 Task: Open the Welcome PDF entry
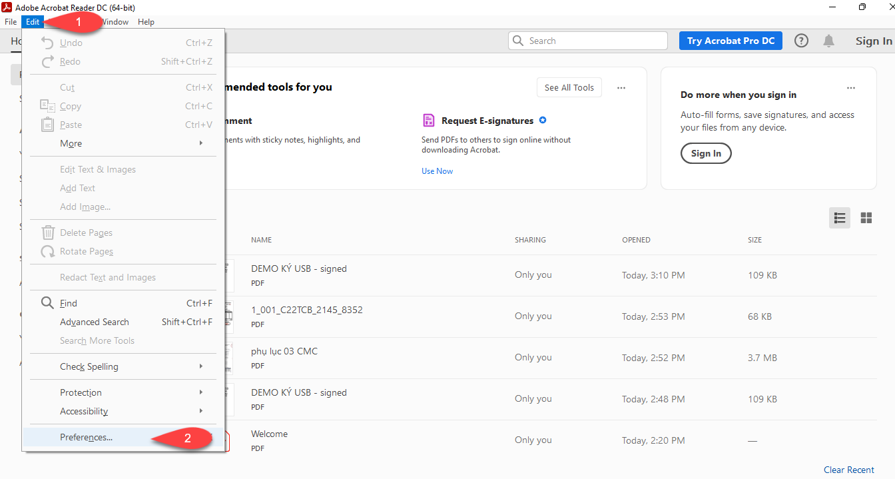coord(269,434)
